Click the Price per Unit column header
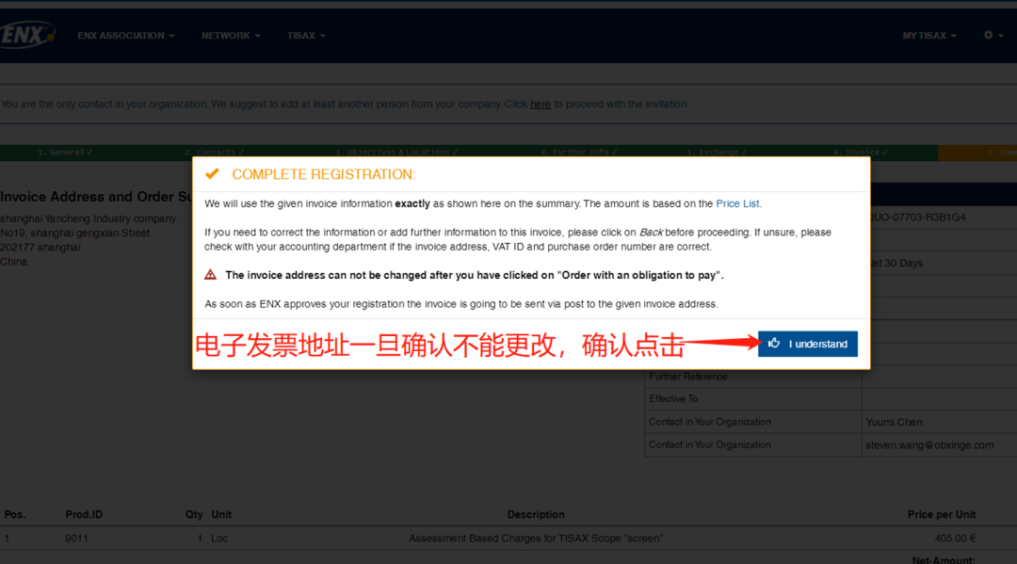This screenshot has width=1017, height=564. coord(942,514)
